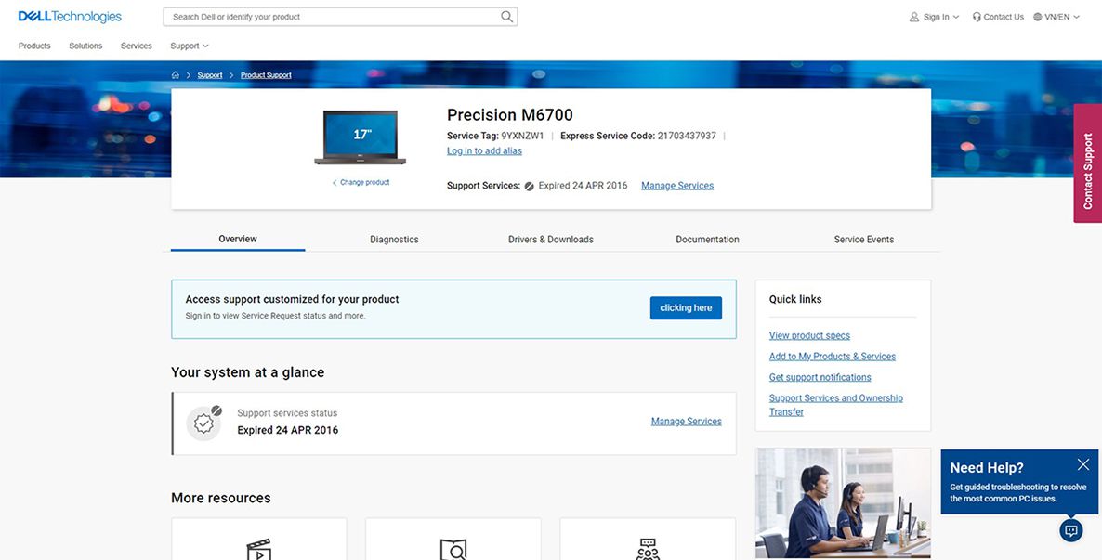Open the Diagnostics tab

click(394, 239)
